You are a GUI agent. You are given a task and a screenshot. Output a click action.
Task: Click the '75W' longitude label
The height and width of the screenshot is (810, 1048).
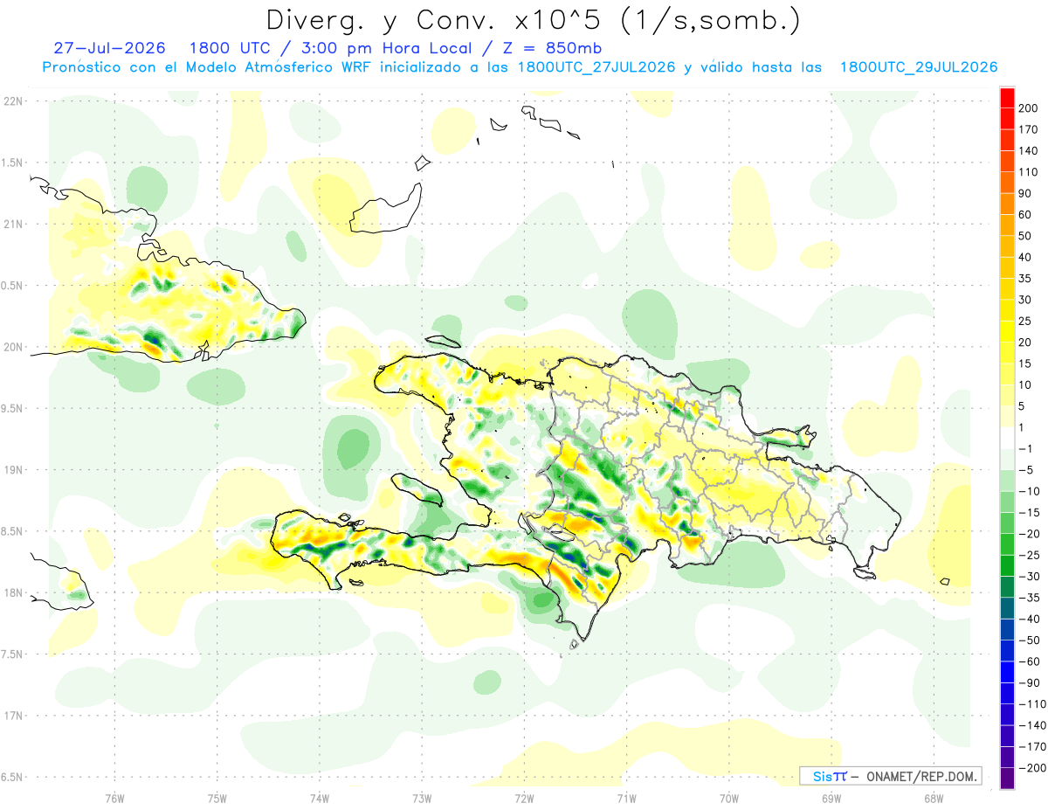[x=217, y=799]
